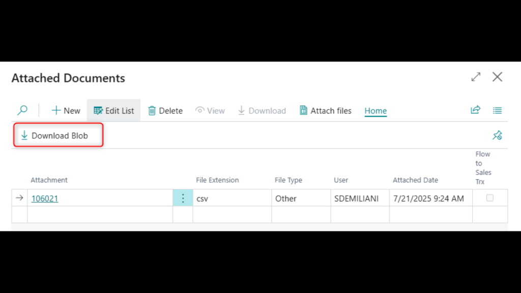This screenshot has height=293, width=521.
Task: Click the Attached Date column header
Action: click(415, 180)
